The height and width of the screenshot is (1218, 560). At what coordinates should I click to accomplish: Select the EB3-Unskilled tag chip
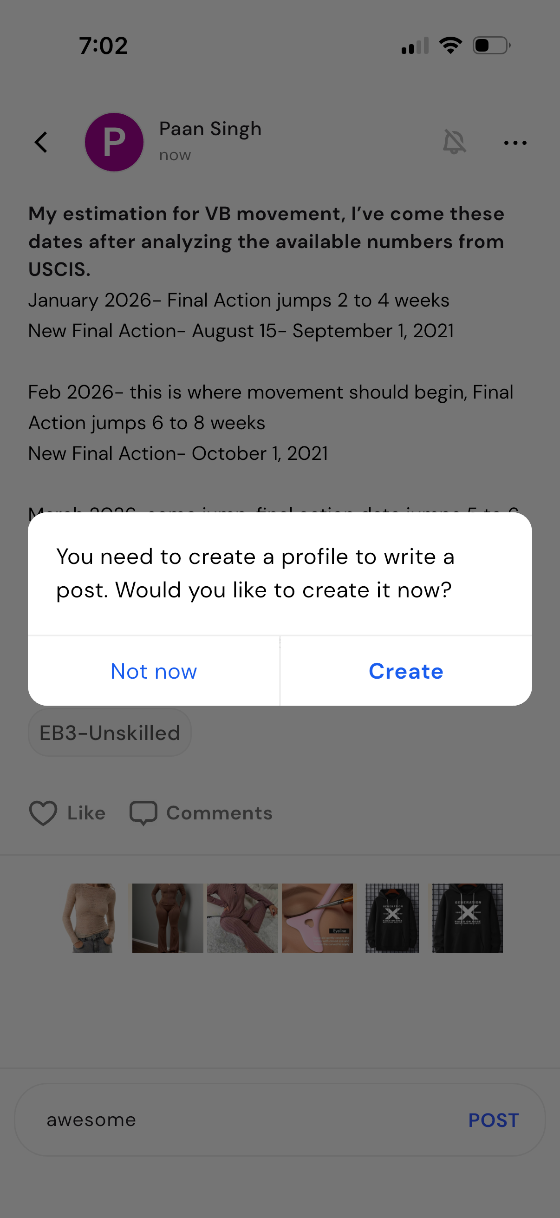pyautogui.click(x=110, y=733)
